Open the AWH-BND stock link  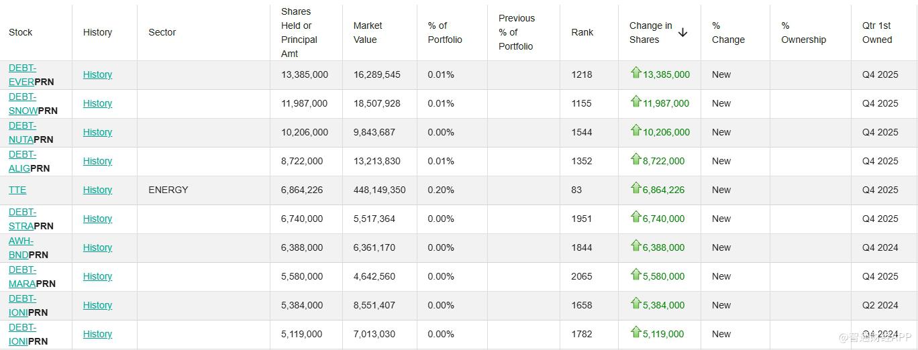20,247
